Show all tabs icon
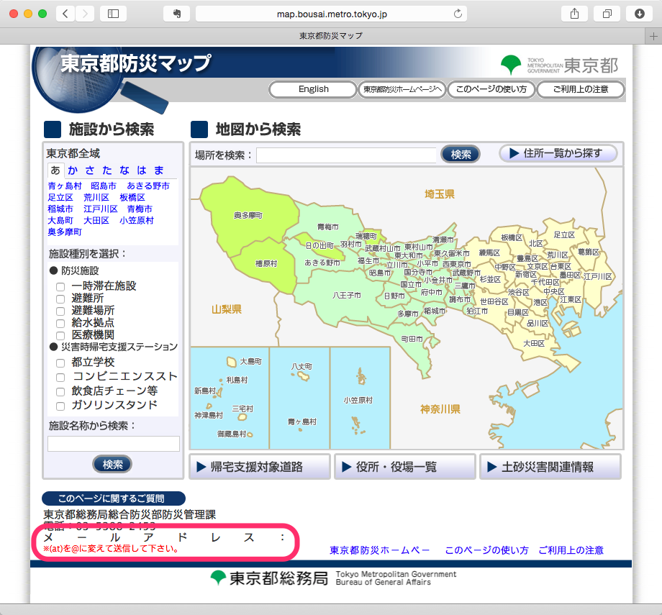 click(x=607, y=14)
